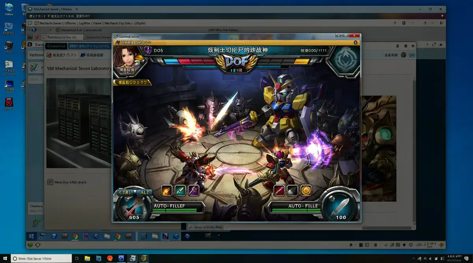Viewport: 473px width, 263px height.
Task: Open the Windows Start button
Action: (x=6, y=258)
